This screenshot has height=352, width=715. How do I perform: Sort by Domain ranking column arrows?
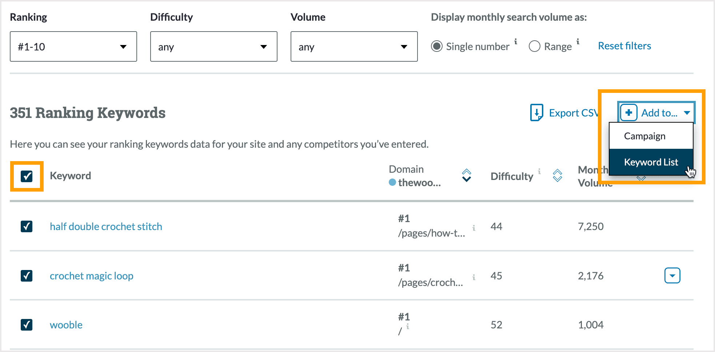pos(466,176)
